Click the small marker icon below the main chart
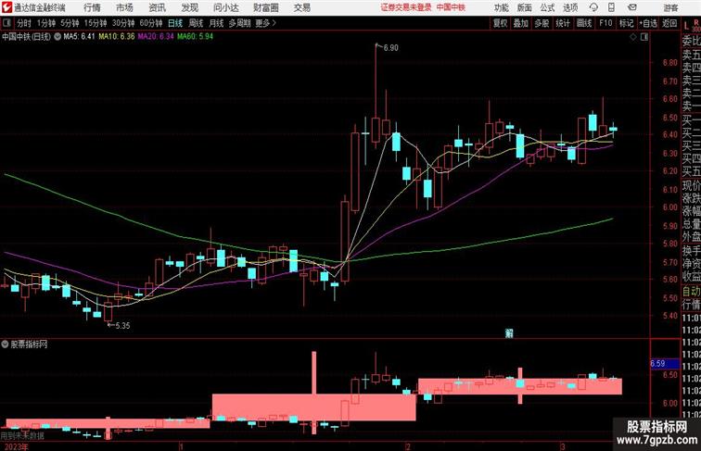 (x=509, y=332)
